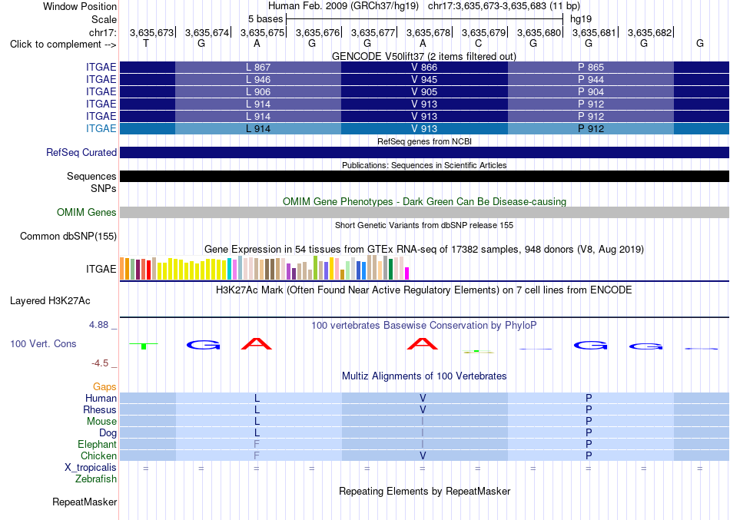
Task: Click the RefSeq Curated track label
Action: [x=81, y=152]
